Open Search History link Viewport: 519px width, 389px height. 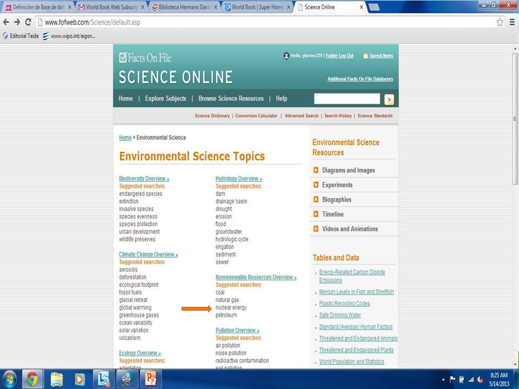[x=338, y=116]
